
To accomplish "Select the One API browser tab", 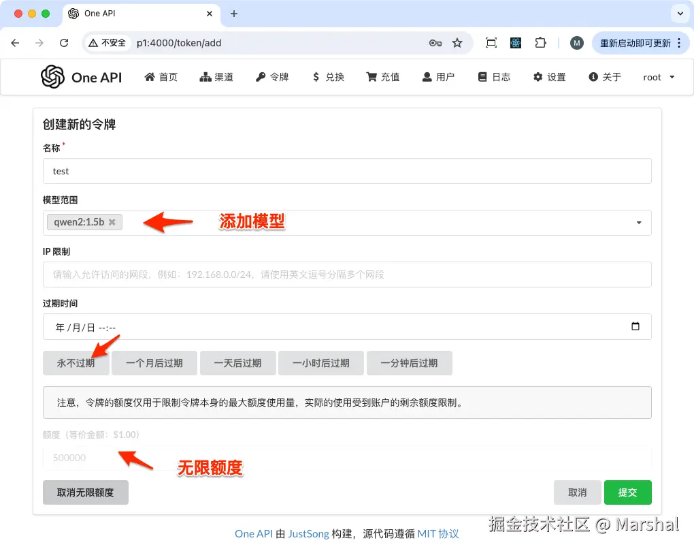I will pos(140,14).
